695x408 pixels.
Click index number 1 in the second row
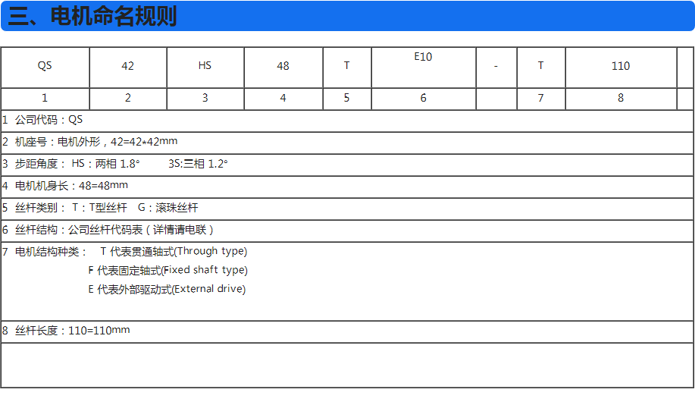click(x=45, y=98)
